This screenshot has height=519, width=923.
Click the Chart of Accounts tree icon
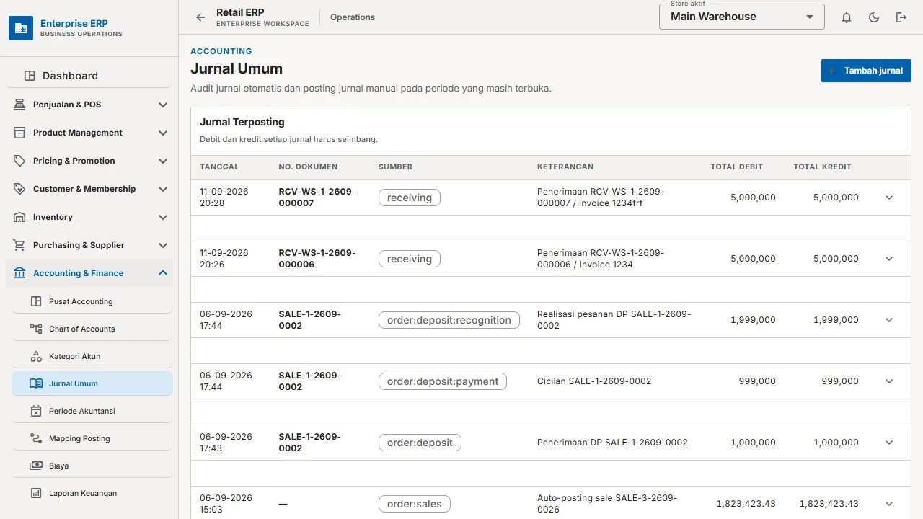point(36,329)
